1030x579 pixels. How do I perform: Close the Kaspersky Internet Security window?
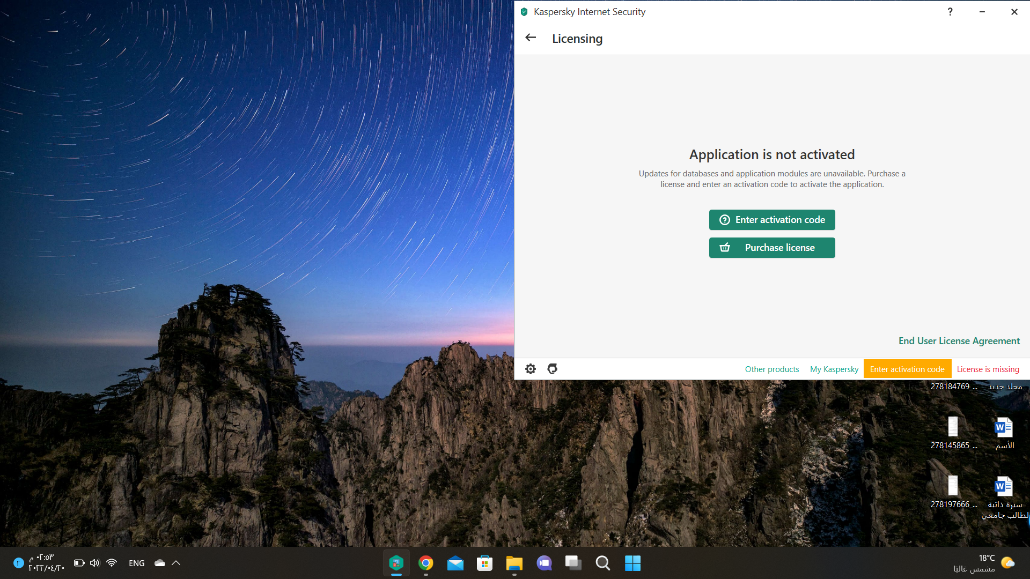[1014, 12]
